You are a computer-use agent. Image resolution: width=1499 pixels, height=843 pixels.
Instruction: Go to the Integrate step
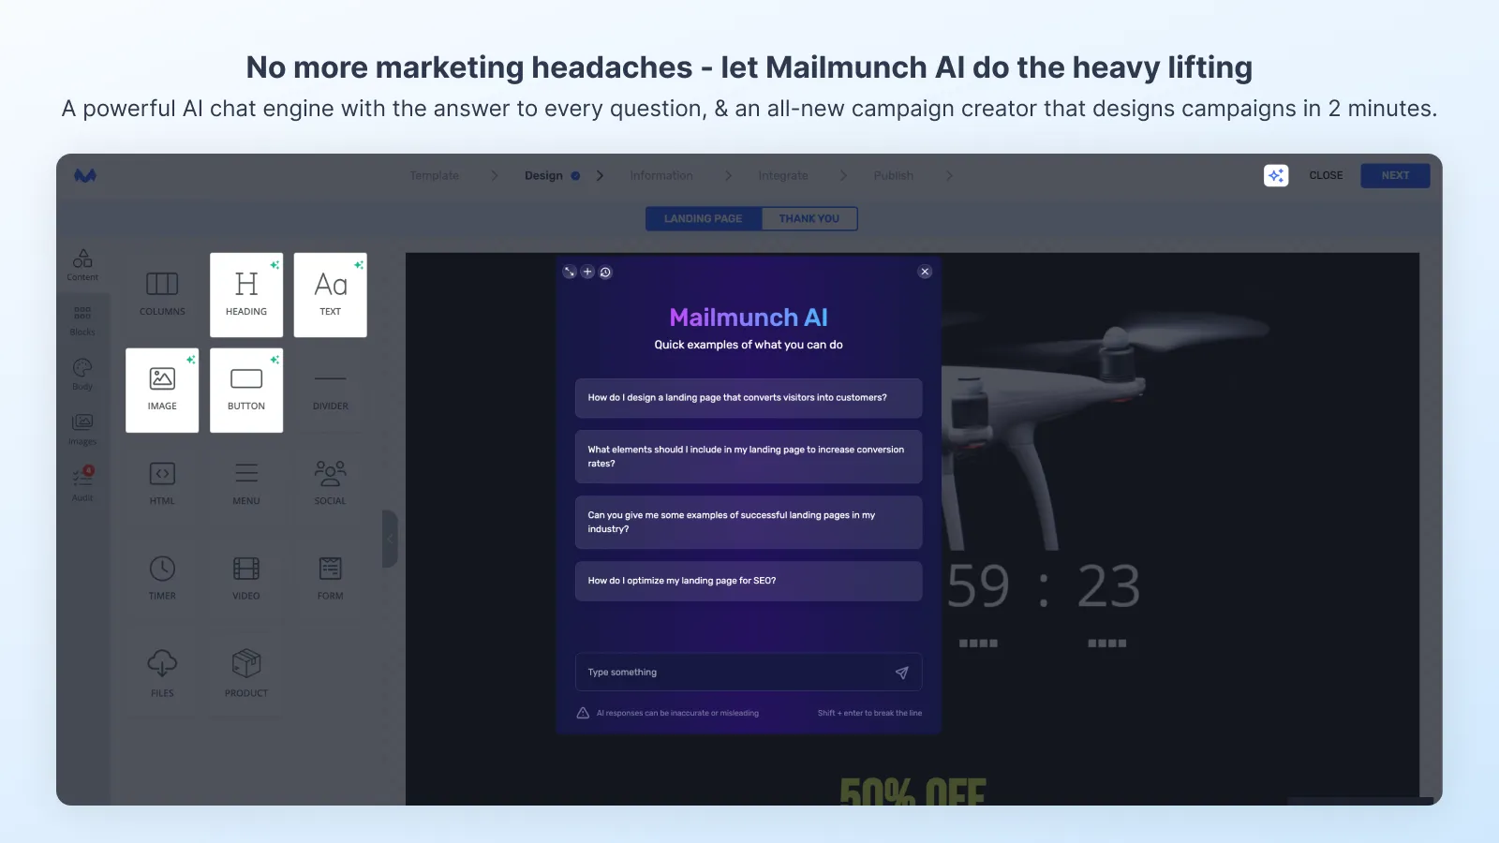pyautogui.click(x=783, y=175)
